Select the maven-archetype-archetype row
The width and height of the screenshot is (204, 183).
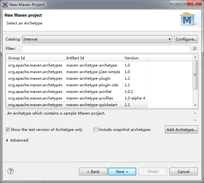77,65
